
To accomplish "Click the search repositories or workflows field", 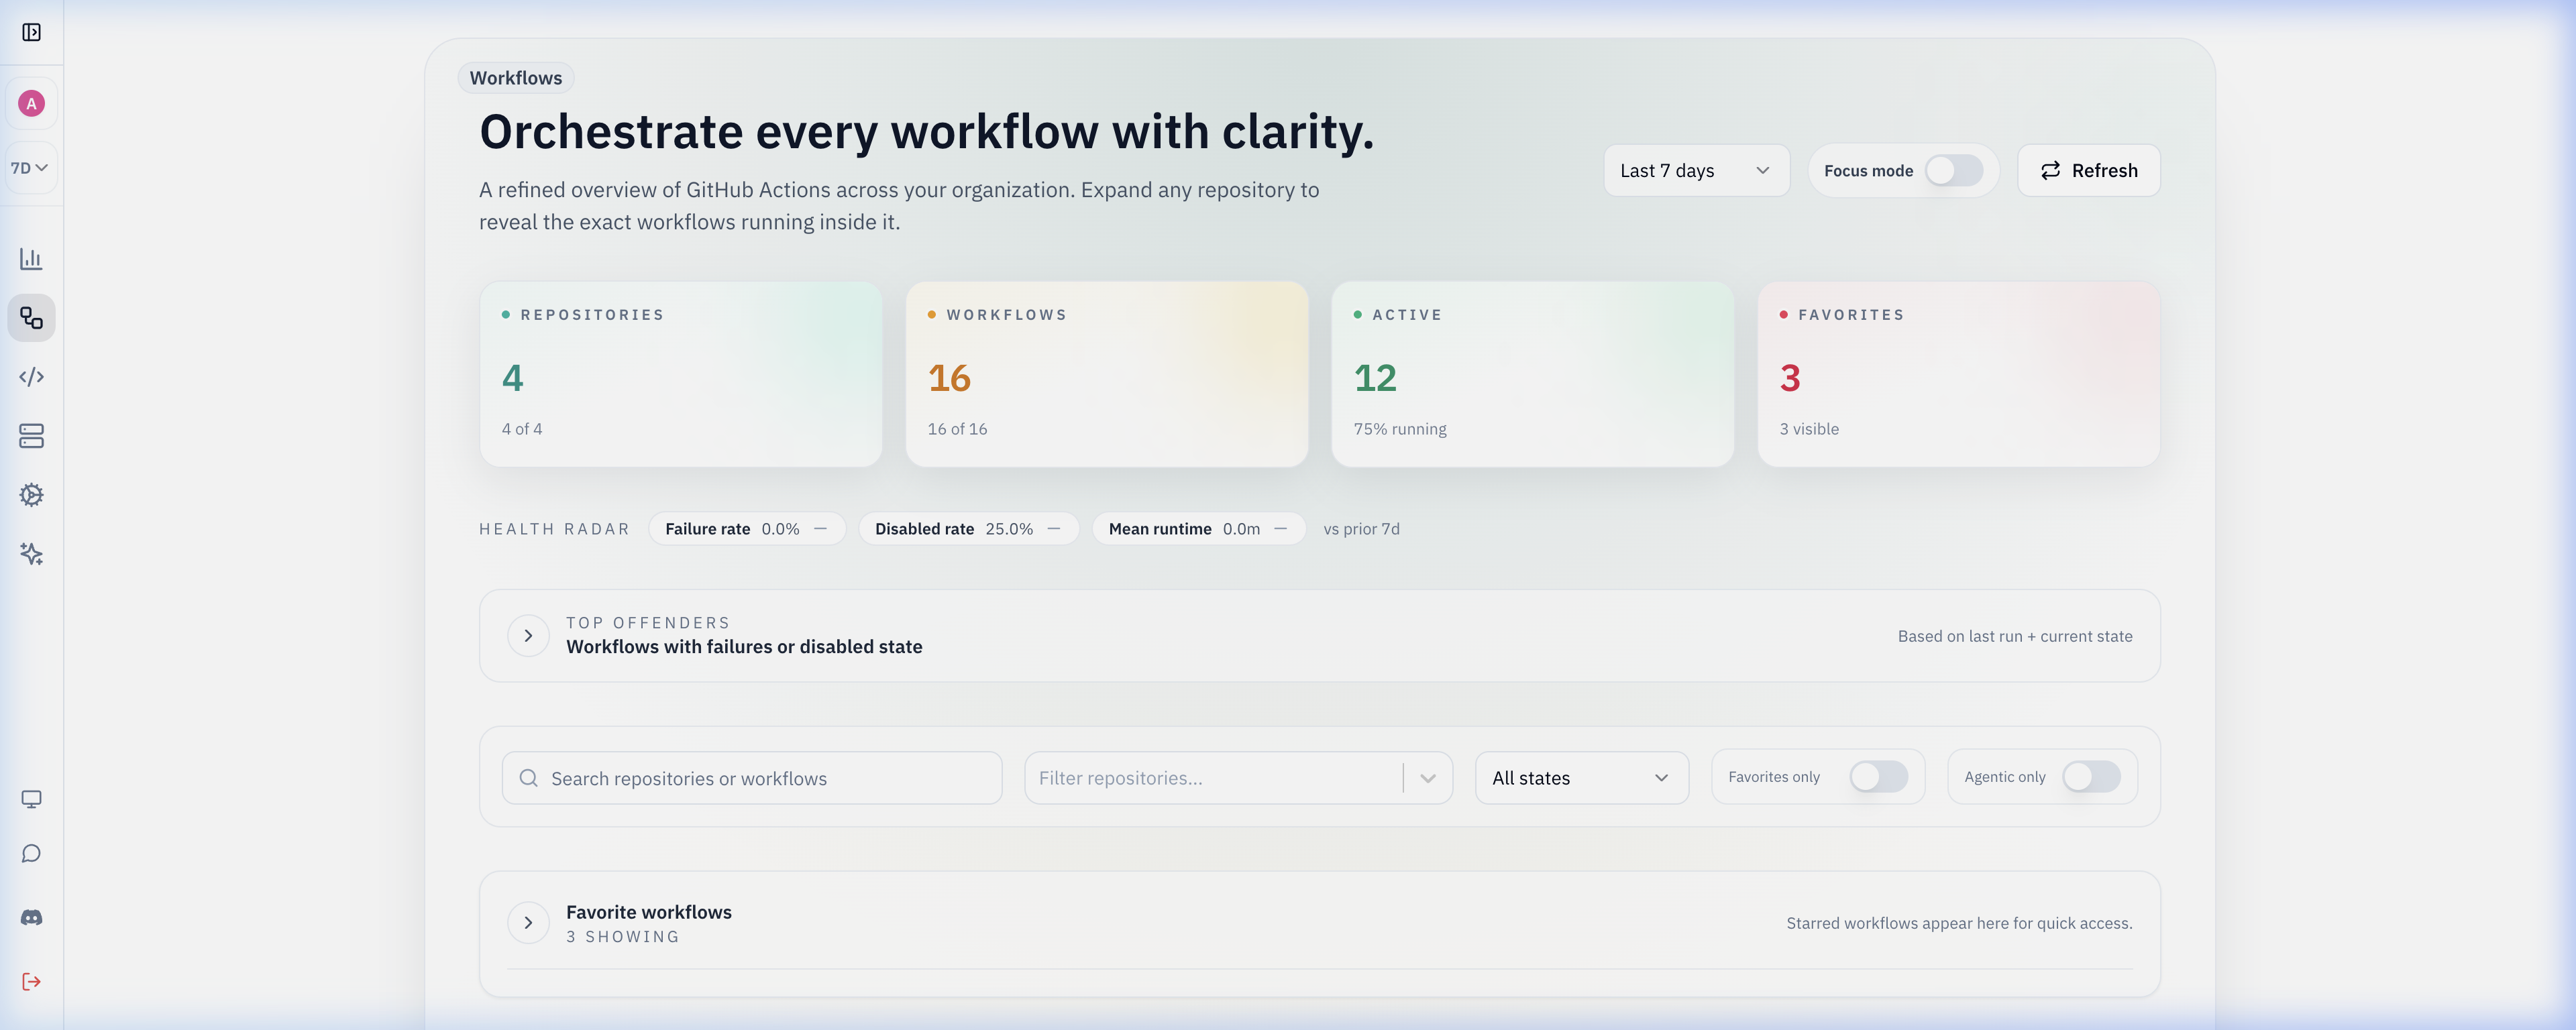I will pyautogui.click(x=751, y=777).
